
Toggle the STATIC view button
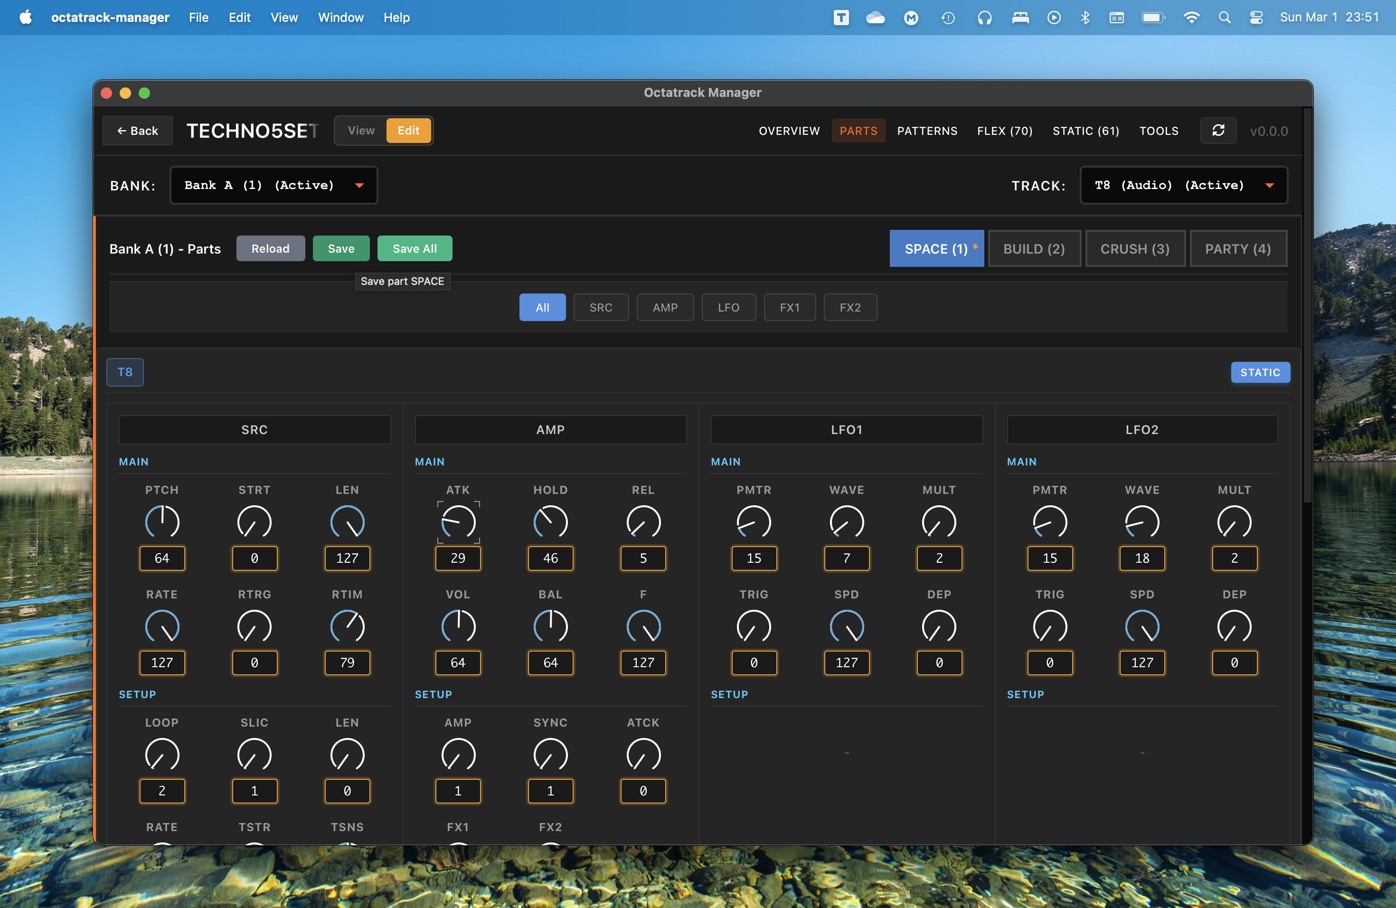[1260, 372]
